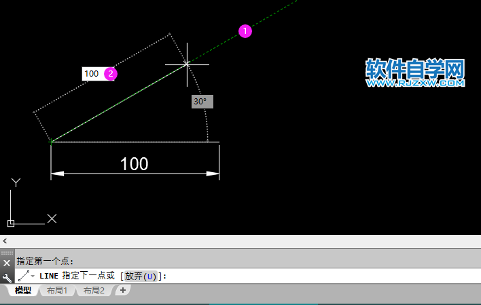The image size is (481, 305).
Task: Click the UCS origin icon square
Action: tap(11, 224)
